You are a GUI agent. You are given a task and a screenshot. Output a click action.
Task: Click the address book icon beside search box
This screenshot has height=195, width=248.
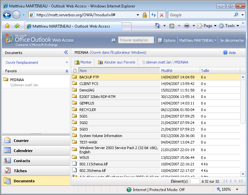tap(114, 40)
